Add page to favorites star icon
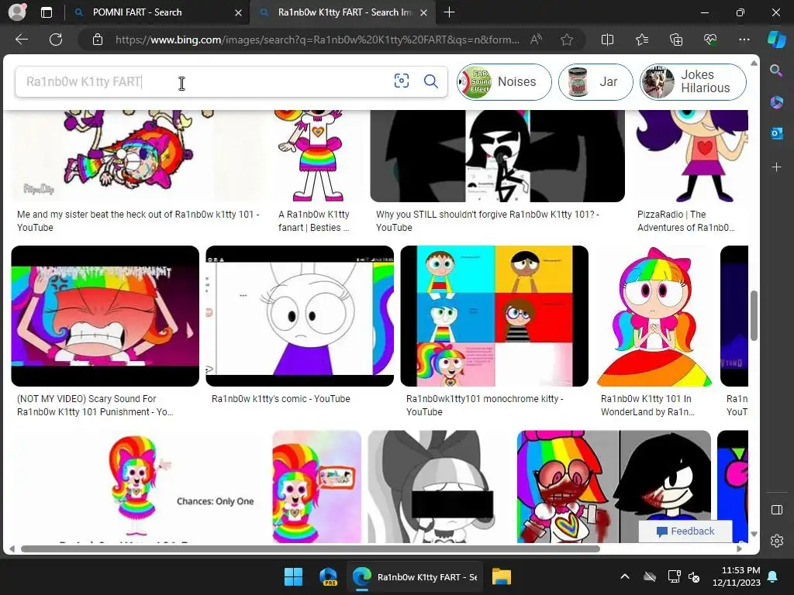This screenshot has width=794, height=595. coord(567,40)
